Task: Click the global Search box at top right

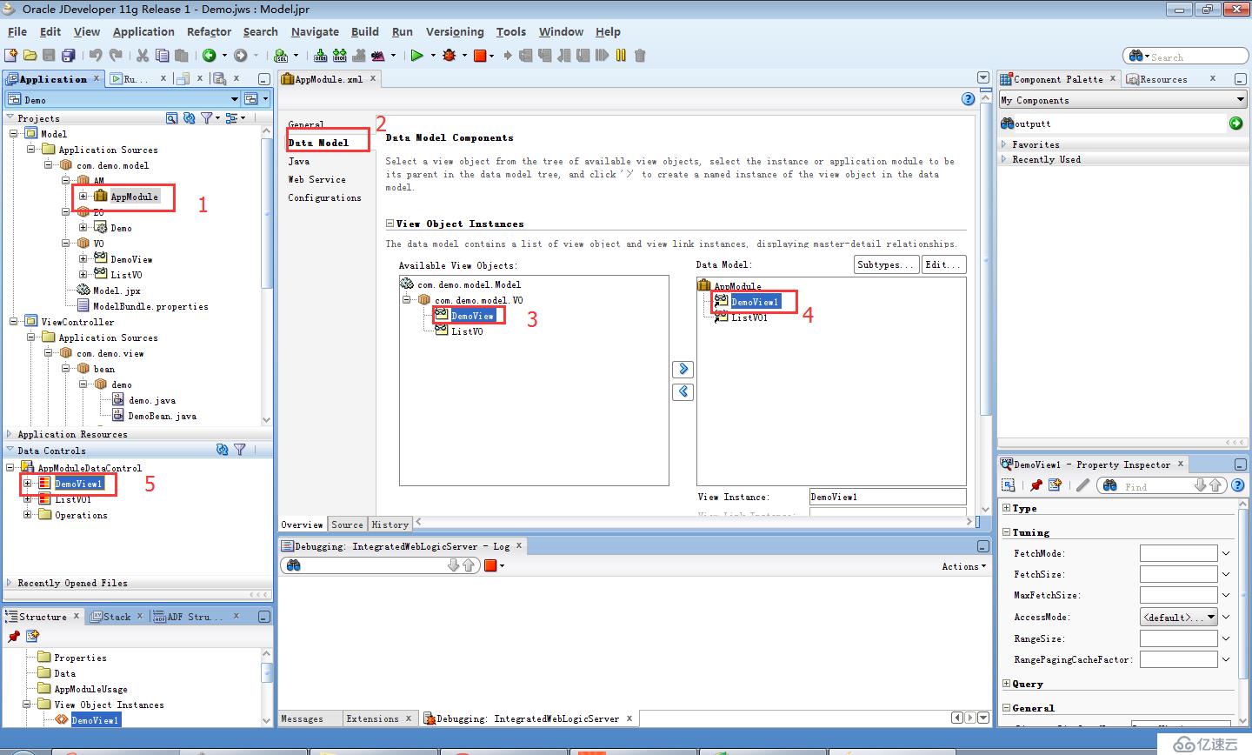Action: tap(1186, 57)
